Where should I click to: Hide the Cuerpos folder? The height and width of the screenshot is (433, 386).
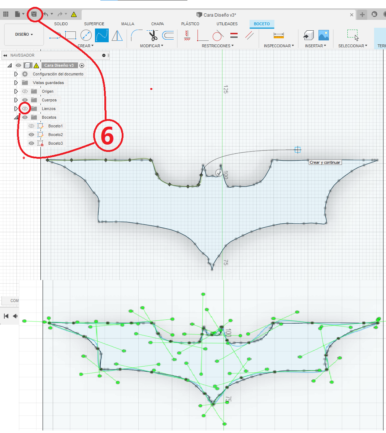click(25, 100)
